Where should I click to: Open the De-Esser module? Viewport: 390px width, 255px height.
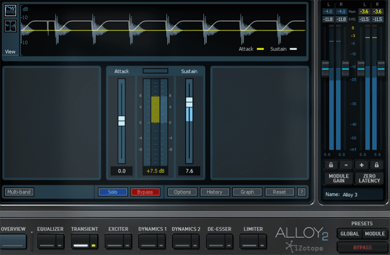point(215,241)
